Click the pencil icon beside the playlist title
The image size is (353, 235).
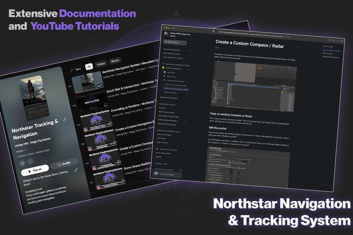point(65,119)
